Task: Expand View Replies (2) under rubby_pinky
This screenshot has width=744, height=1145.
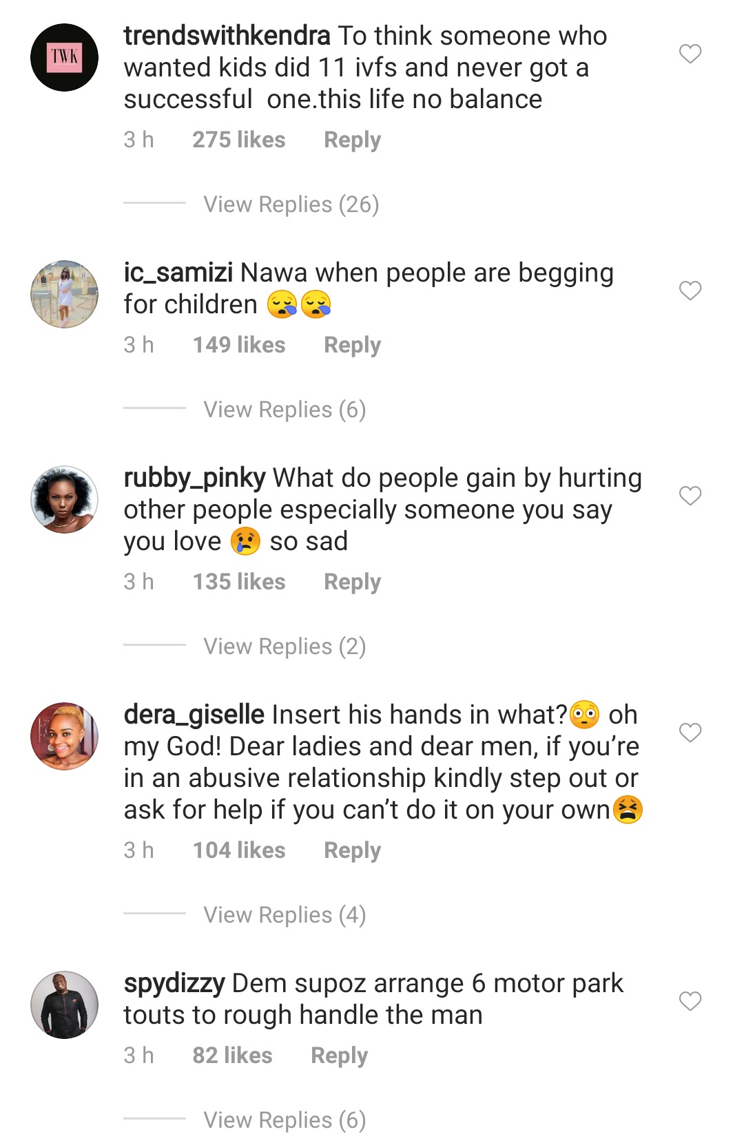Action: click(x=284, y=647)
